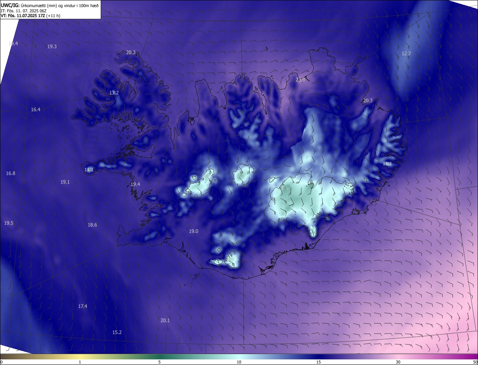The height and width of the screenshot is (365, 478).
Task: Click the 50 tick on the color scale
Action: tap(475, 362)
